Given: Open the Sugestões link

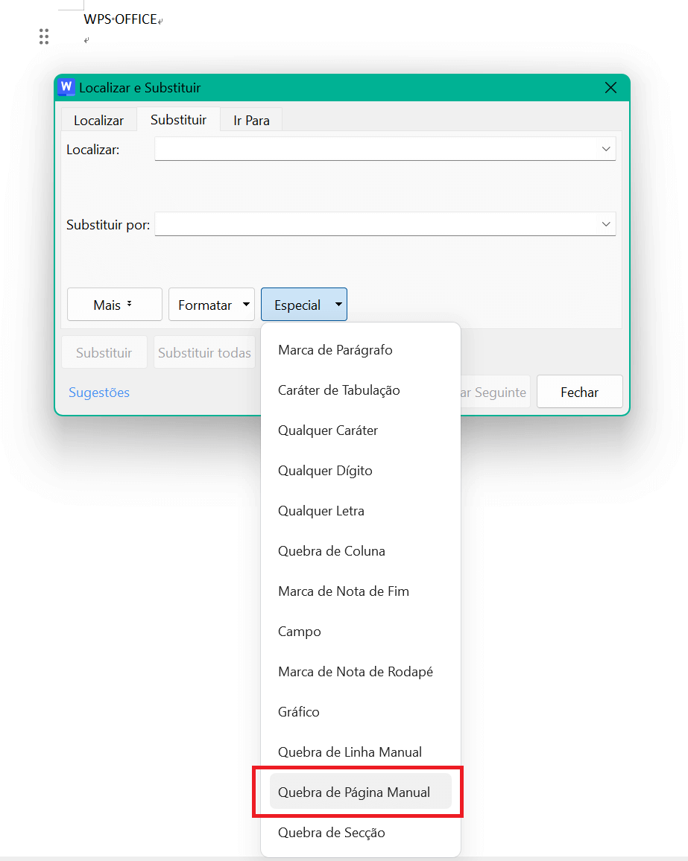Looking at the screenshot, I should [98, 392].
